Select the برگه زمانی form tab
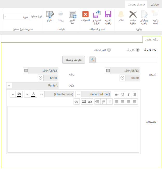 point(152,39)
